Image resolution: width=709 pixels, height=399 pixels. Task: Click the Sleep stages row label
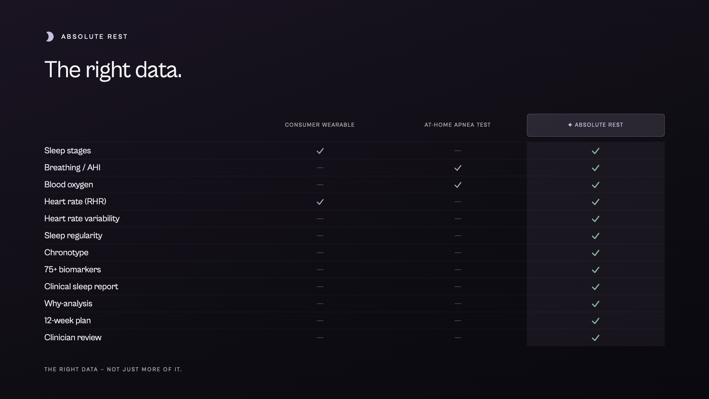pos(68,151)
